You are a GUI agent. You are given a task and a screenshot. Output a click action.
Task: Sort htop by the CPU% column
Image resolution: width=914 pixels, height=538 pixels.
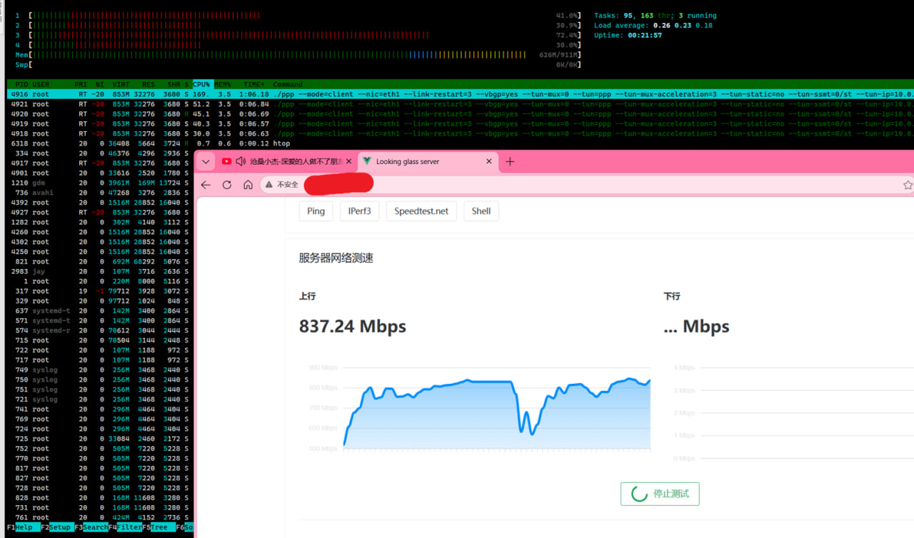[x=201, y=84]
